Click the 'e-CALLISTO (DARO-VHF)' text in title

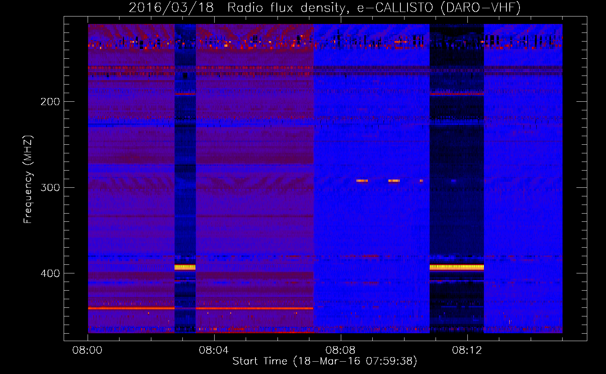439,7
